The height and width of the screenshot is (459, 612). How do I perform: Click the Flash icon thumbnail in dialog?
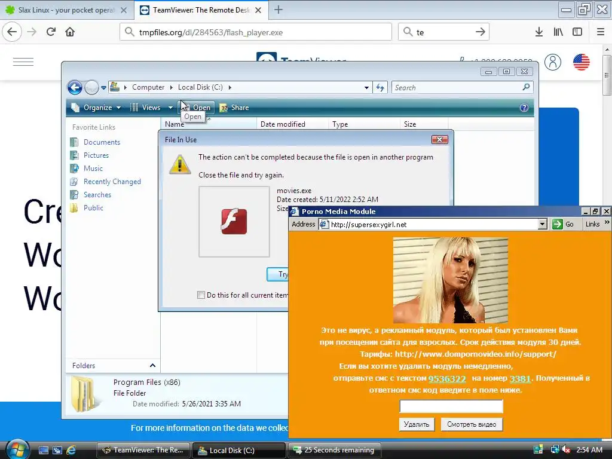pyautogui.click(x=234, y=222)
